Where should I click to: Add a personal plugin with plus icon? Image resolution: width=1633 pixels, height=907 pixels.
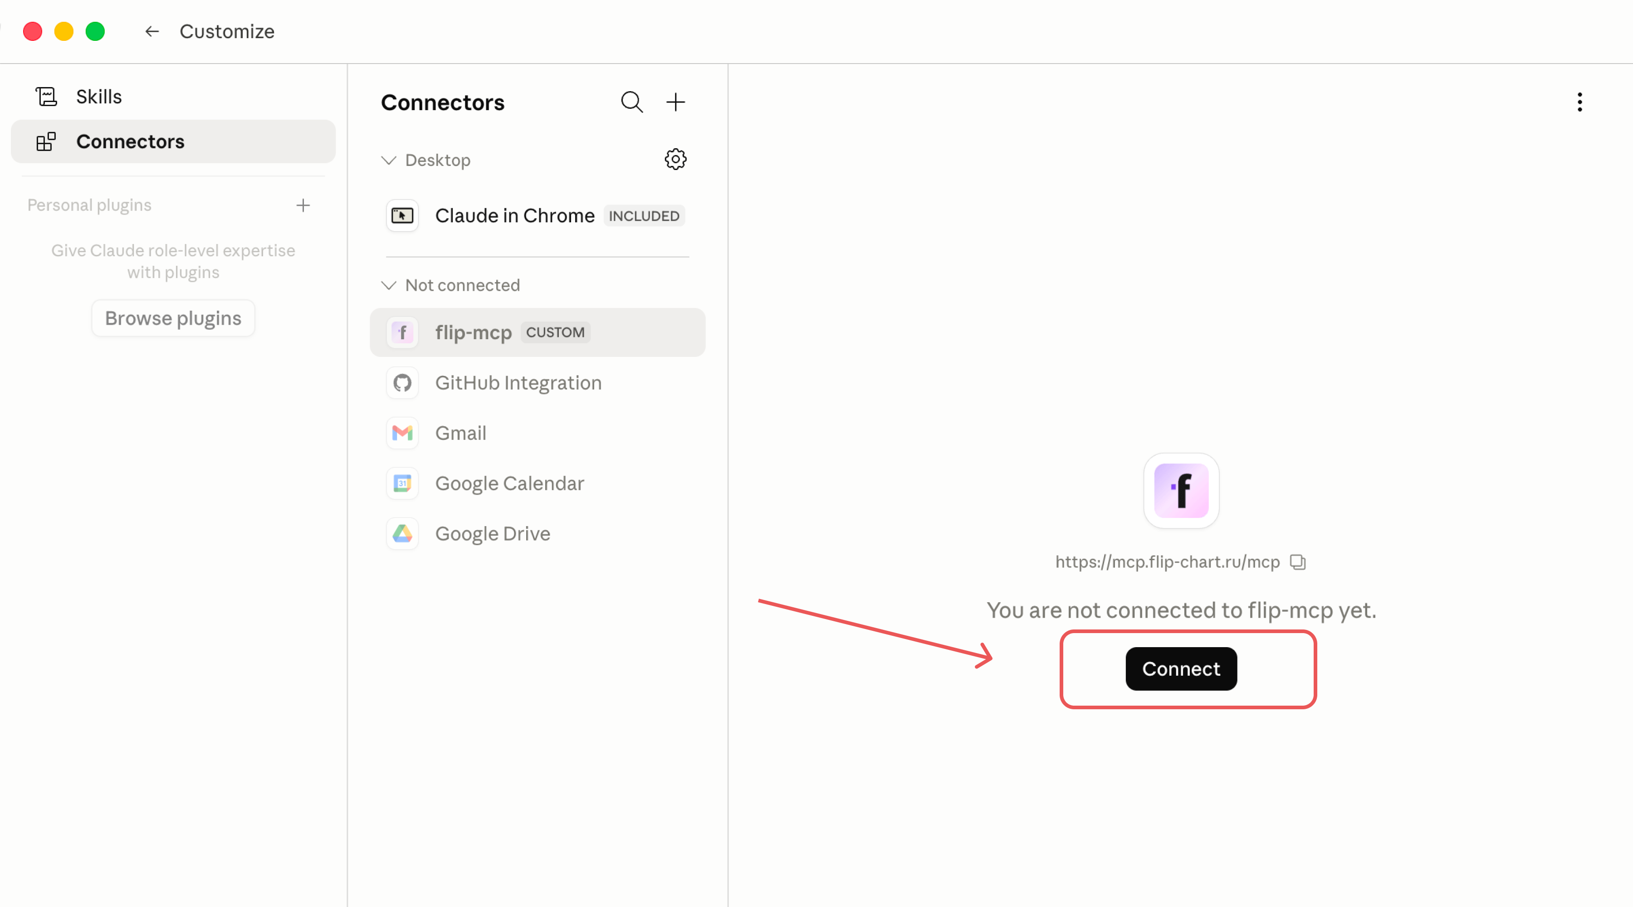303,205
